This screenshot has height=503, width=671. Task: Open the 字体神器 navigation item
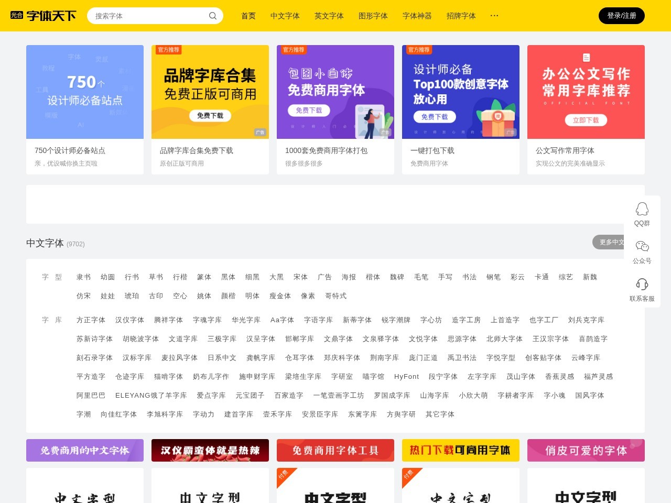click(x=417, y=16)
